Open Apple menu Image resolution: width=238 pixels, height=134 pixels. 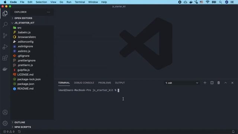click(5, 2)
